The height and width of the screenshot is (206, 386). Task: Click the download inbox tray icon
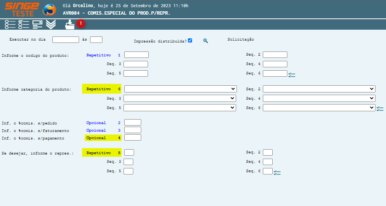point(70,25)
